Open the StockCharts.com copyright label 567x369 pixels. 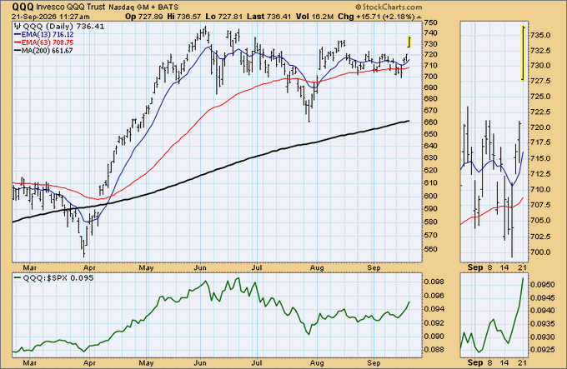tap(389, 7)
